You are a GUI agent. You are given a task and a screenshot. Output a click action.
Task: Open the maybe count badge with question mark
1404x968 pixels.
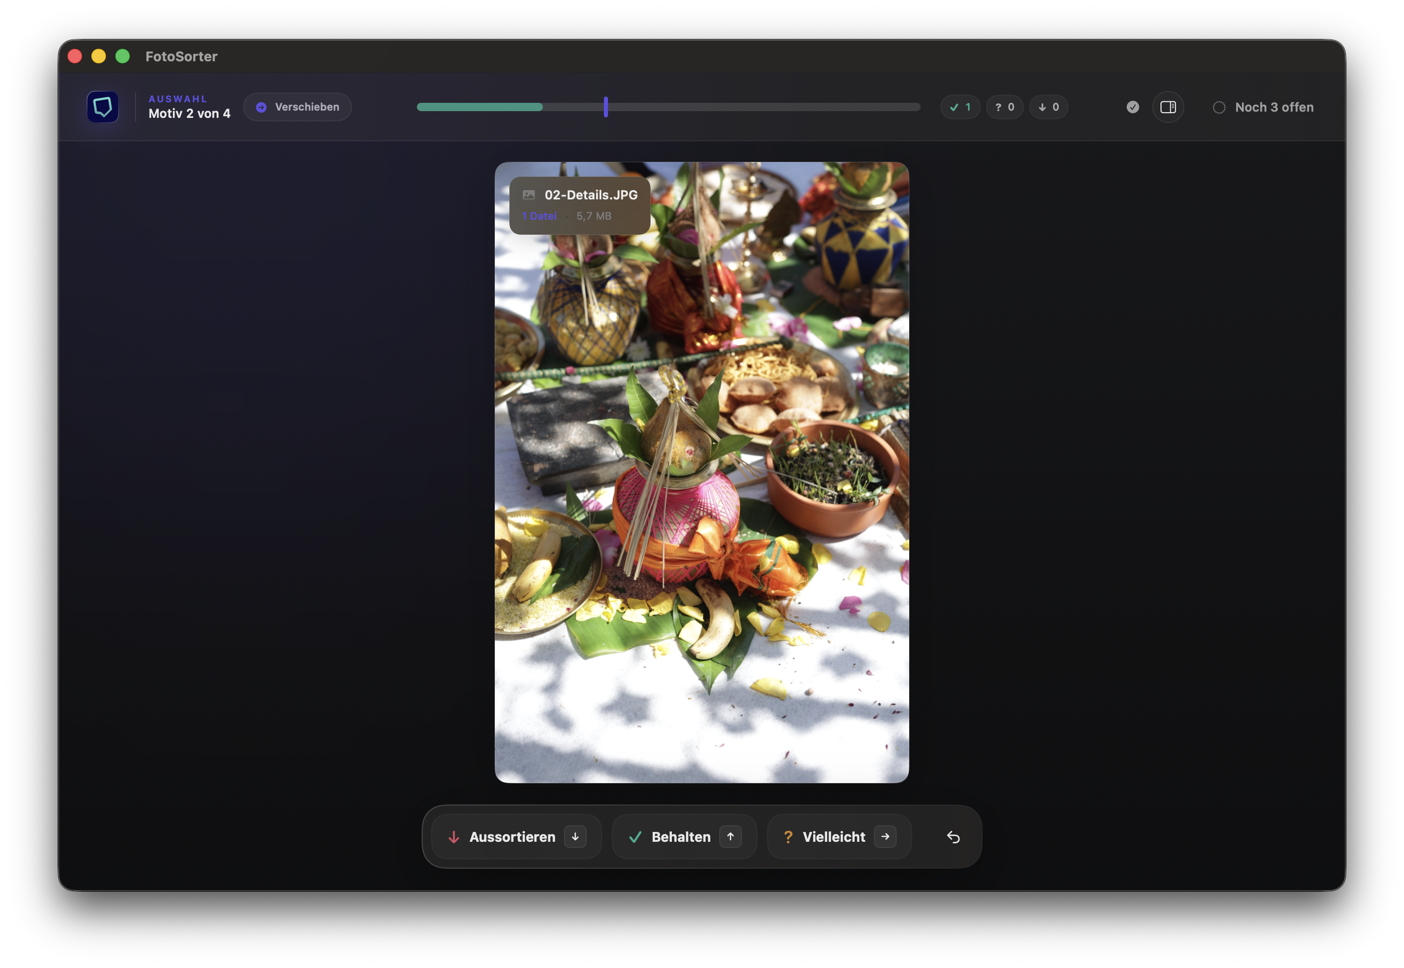pos(1004,107)
